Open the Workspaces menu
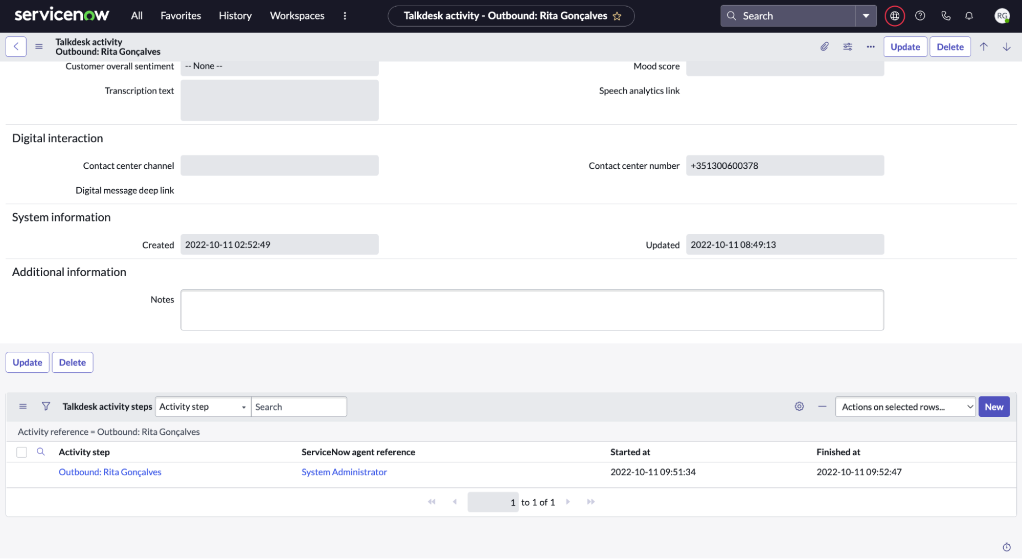This screenshot has height=559, width=1022. tap(297, 16)
